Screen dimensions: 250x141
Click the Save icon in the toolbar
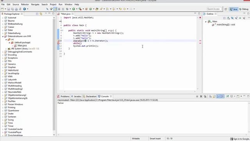point(9,9)
